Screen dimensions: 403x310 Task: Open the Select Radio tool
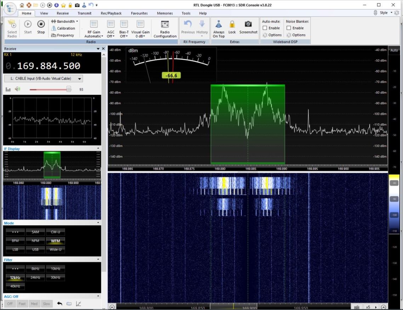pos(12,29)
